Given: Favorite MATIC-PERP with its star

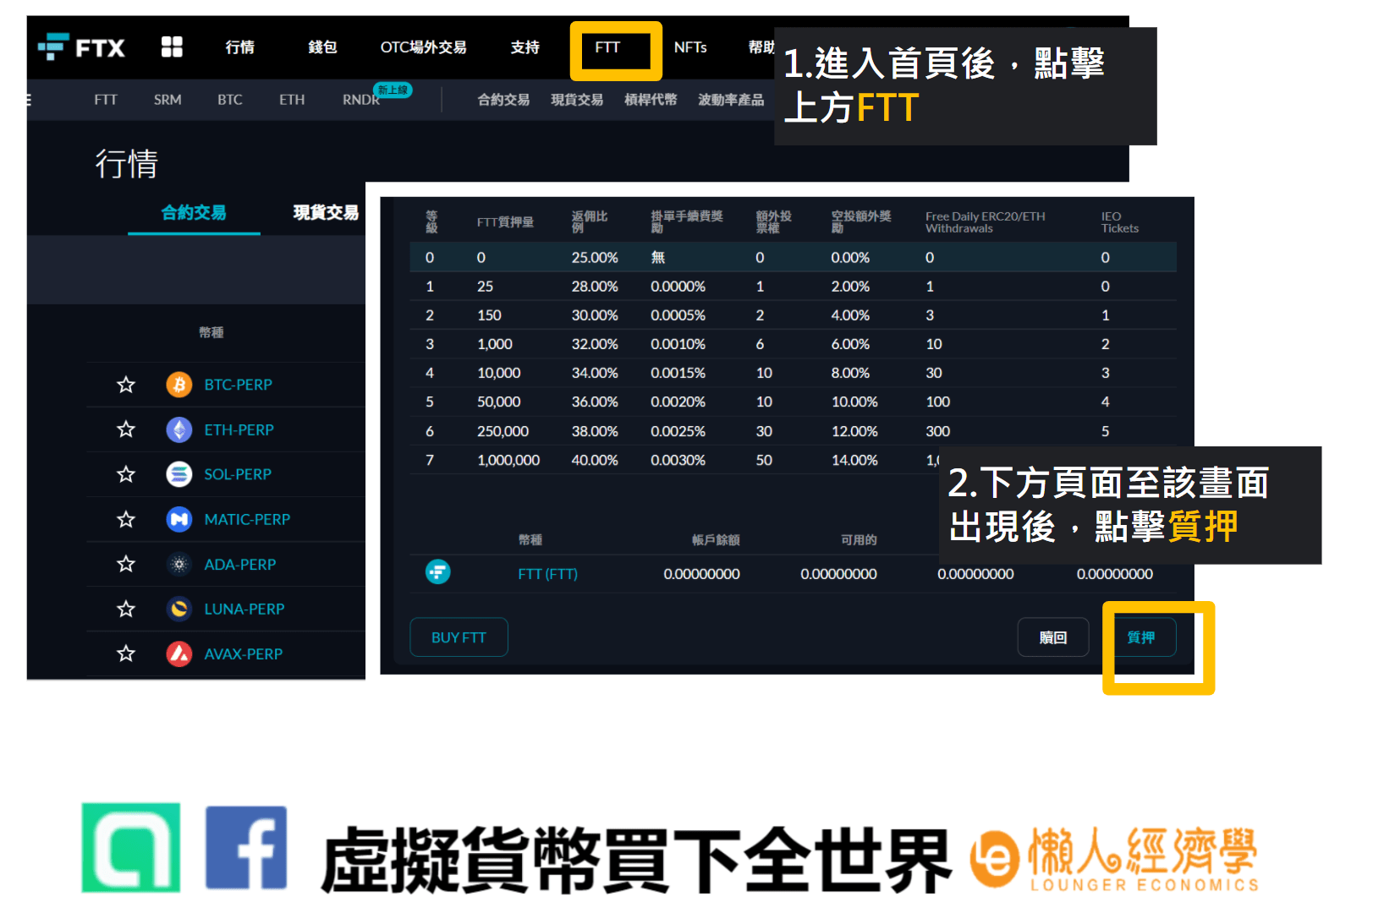Looking at the screenshot, I should pos(126,520).
